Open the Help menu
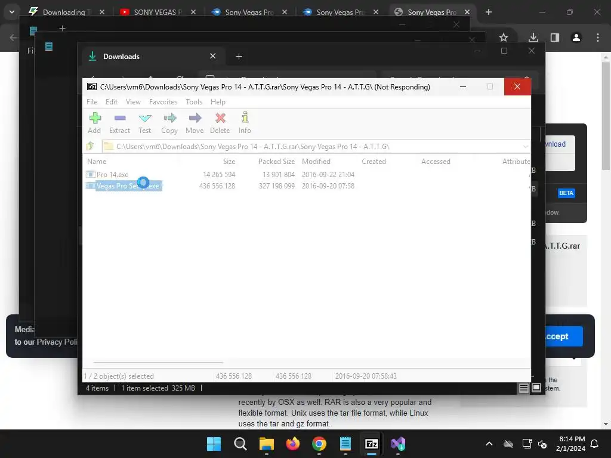Image resolution: width=611 pixels, height=458 pixels. click(x=218, y=101)
